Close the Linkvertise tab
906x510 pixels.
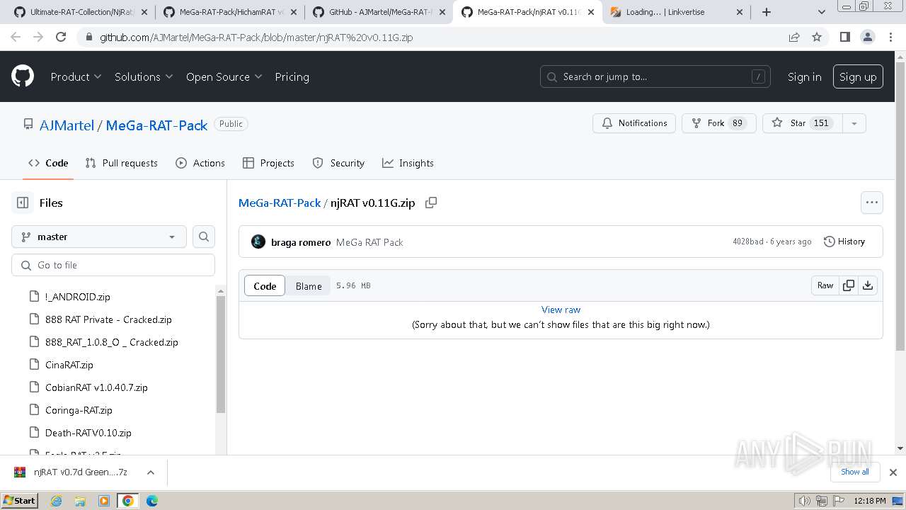coord(740,12)
